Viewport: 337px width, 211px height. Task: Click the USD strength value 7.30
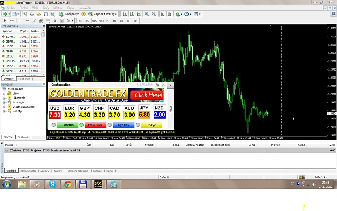pos(55,115)
